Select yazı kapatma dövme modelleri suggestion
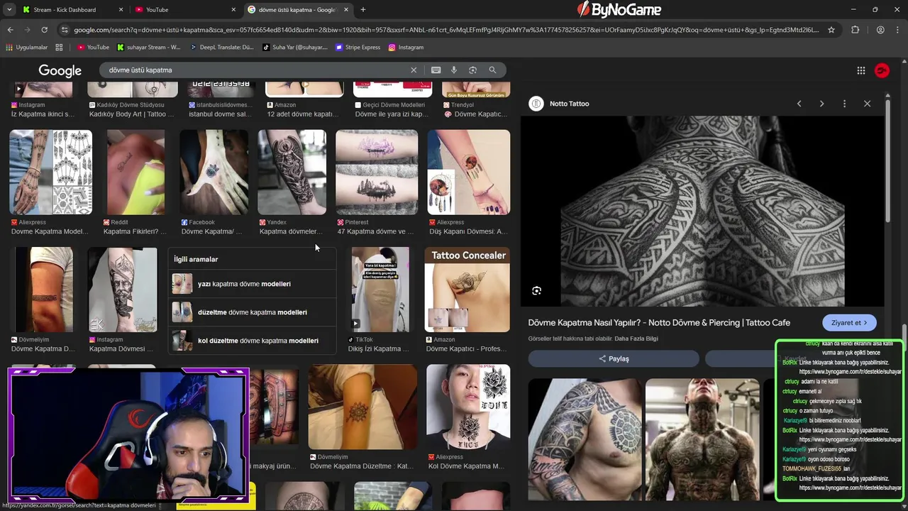 pos(252,284)
